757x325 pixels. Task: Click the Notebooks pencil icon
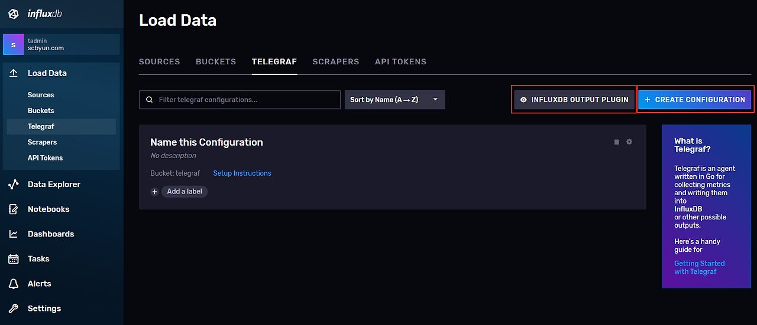[x=14, y=209]
